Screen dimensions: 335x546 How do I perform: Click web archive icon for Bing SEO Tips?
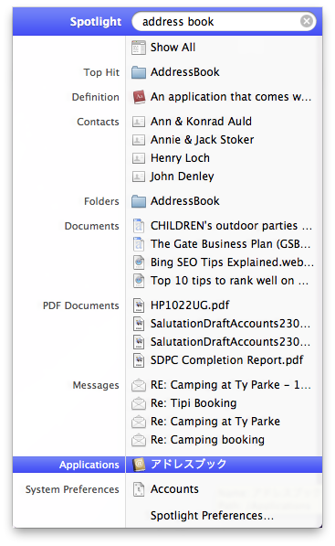pos(139,262)
